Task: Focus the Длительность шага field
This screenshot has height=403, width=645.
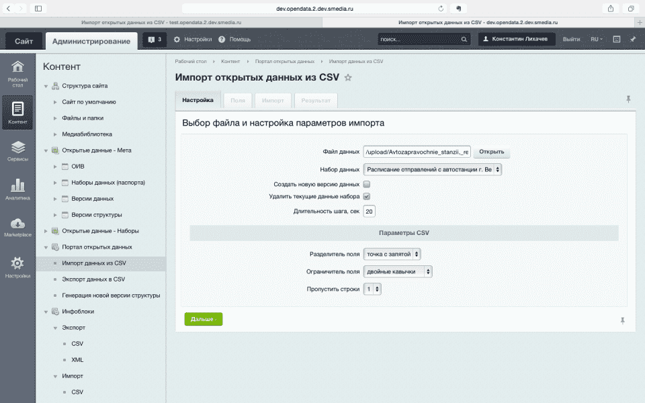Action: 369,212
